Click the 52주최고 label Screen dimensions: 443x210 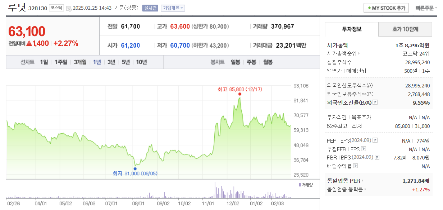(x=337, y=126)
